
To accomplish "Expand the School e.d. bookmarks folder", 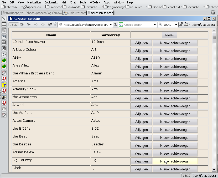I will pyautogui.click(x=172, y=7).
